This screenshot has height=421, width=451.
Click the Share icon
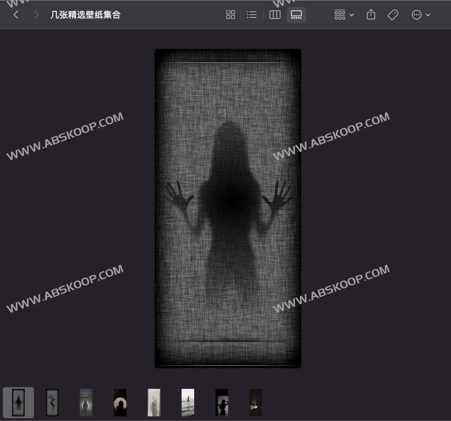[371, 15]
